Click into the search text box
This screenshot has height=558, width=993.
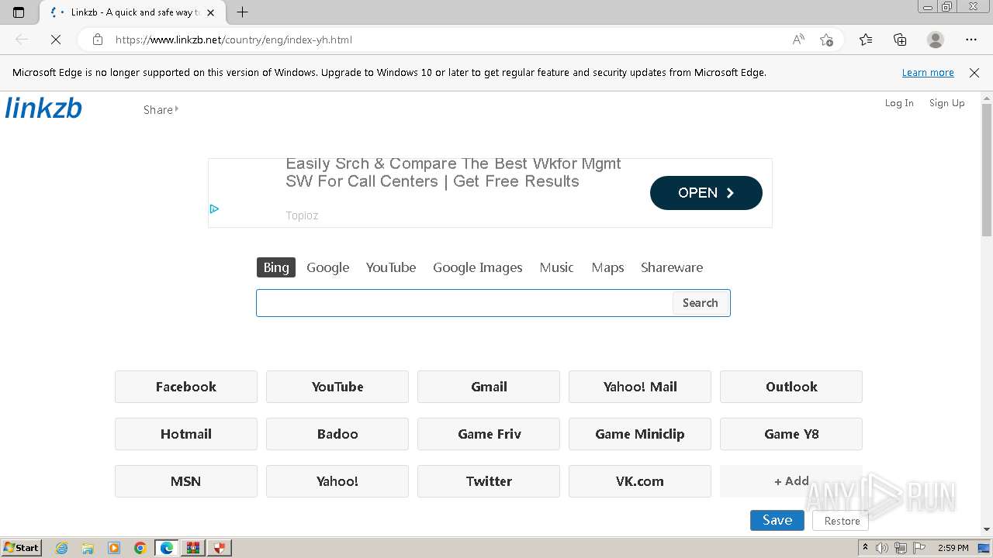coord(464,303)
